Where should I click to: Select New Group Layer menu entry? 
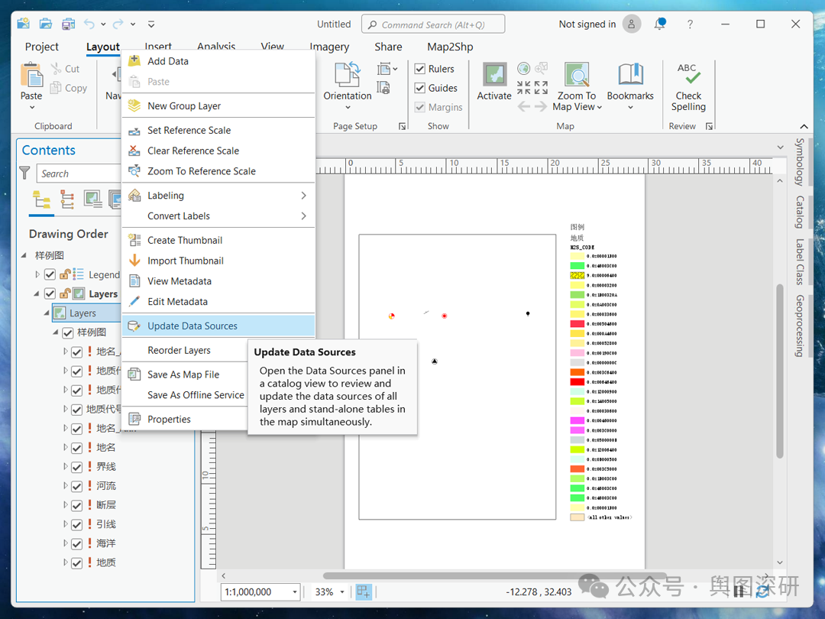point(218,105)
